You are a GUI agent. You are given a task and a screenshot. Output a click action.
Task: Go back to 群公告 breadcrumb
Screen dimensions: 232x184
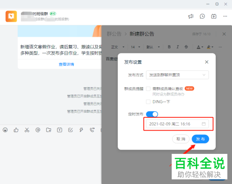point(114,34)
